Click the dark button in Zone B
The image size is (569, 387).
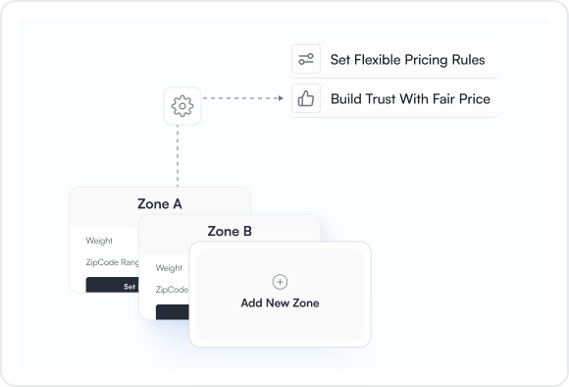pyautogui.click(x=173, y=312)
